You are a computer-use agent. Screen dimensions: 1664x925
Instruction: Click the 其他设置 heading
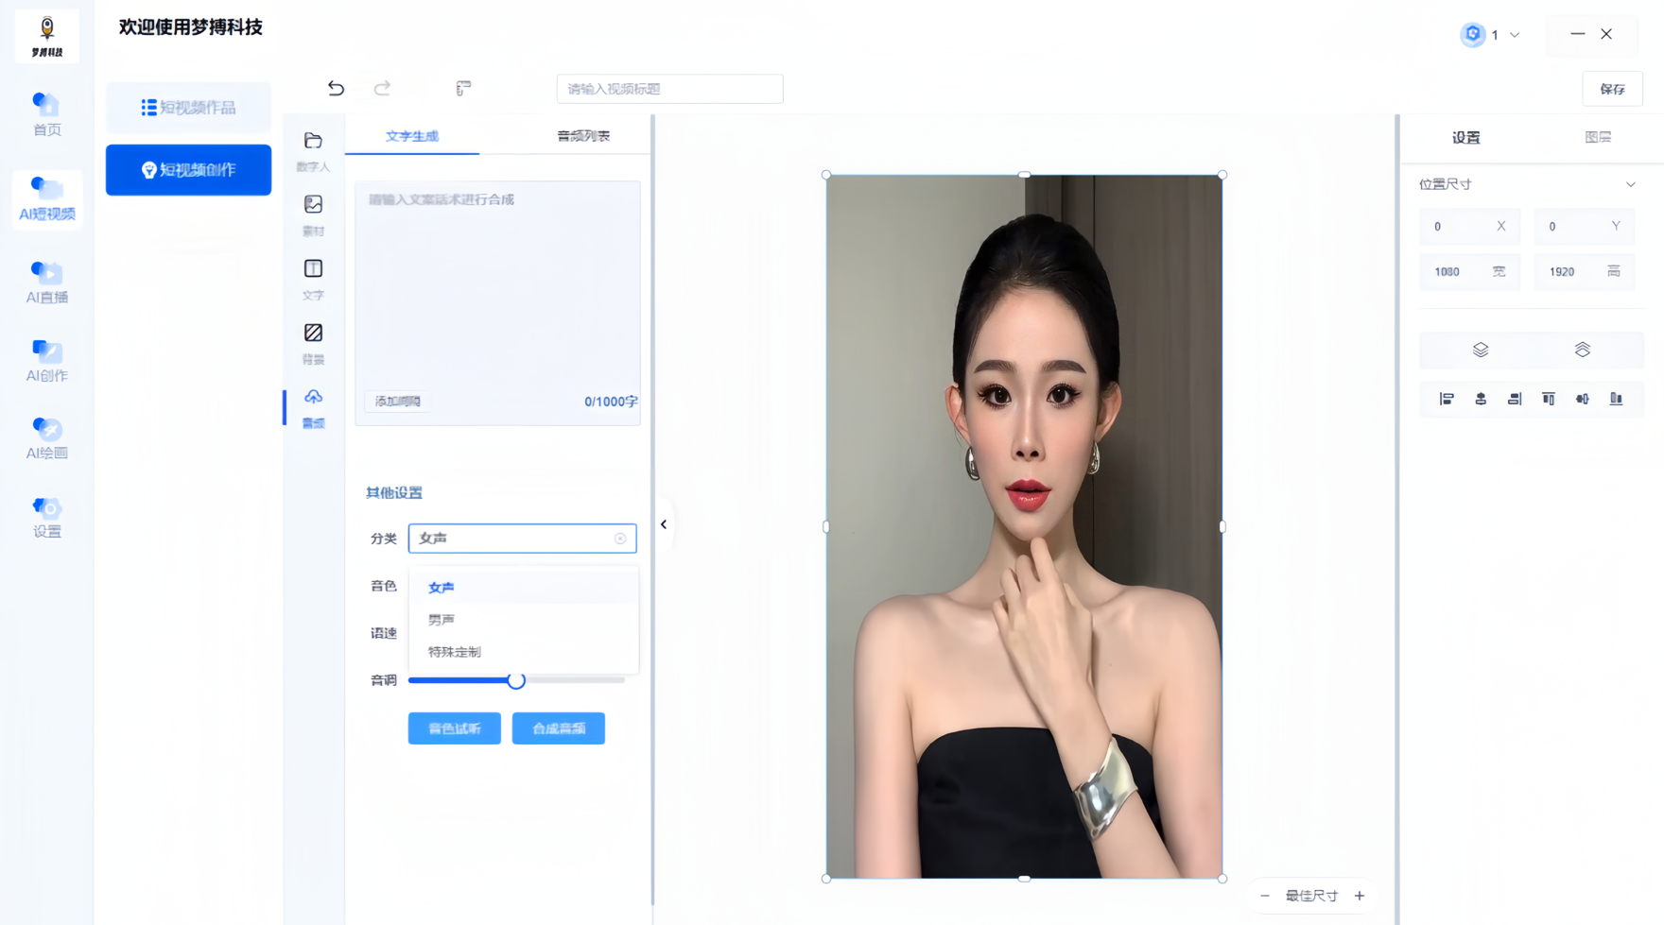pyautogui.click(x=394, y=493)
